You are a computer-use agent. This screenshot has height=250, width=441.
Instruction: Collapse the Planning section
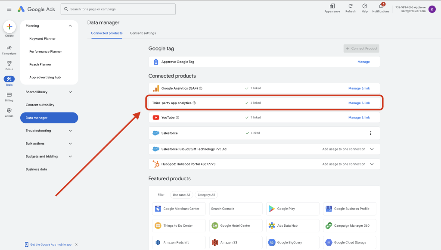[x=70, y=26]
